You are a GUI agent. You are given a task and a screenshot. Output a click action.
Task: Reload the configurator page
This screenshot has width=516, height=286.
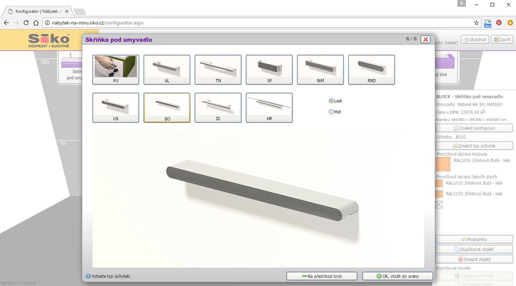pyautogui.click(x=25, y=23)
